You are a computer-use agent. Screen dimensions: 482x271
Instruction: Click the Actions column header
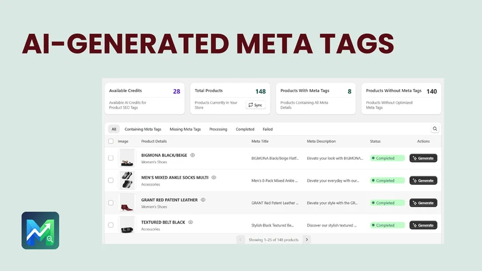(424, 142)
